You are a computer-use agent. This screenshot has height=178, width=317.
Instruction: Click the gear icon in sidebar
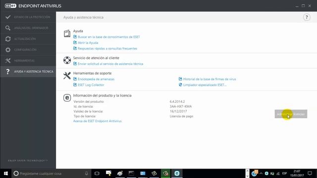[x=8, y=50]
